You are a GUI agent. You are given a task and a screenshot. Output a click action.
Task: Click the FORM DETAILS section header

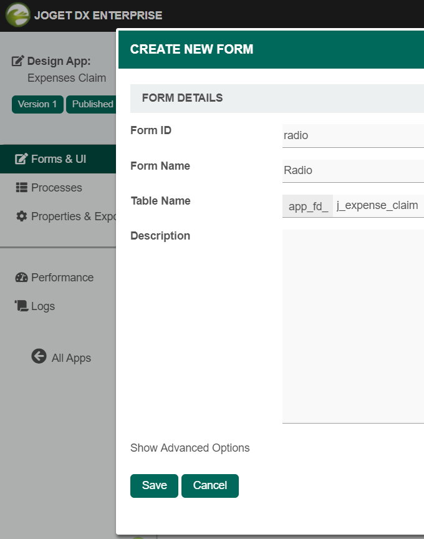pos(277,99)
